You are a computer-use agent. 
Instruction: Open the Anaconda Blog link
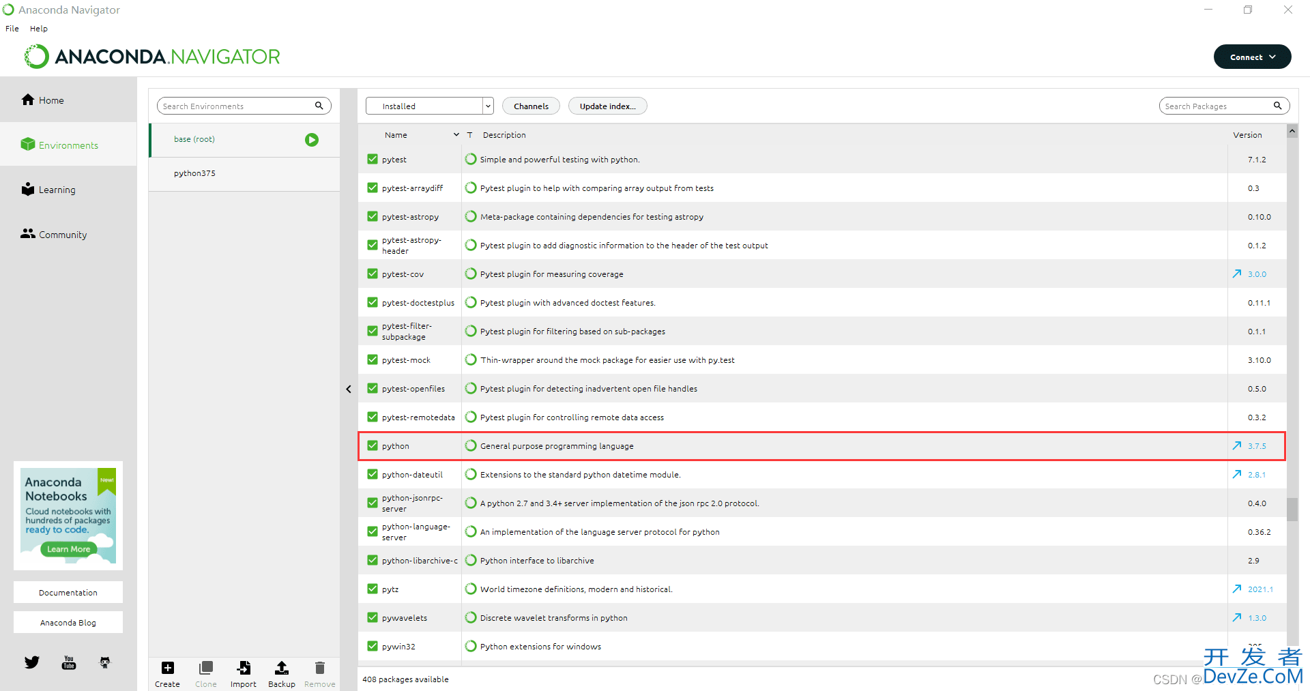tap(68, 622)
